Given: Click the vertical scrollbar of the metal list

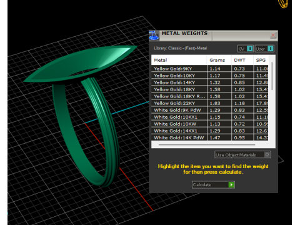Looking at the screenshot, I should 272,76.
